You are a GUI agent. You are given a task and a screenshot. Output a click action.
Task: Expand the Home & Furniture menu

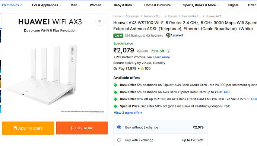pyautogui.click(x=159, y=5)
